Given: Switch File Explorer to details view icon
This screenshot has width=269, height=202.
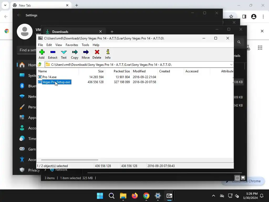Looking at the screenshot, I should [x=237, y=178].
